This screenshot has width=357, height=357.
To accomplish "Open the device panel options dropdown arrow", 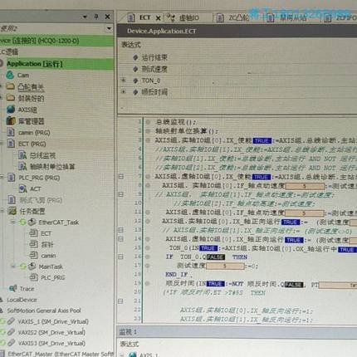I will (85, 17).
